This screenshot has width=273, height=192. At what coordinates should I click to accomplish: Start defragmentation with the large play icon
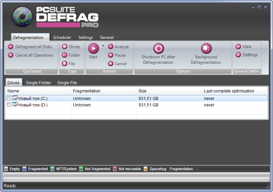pos(94,48)
